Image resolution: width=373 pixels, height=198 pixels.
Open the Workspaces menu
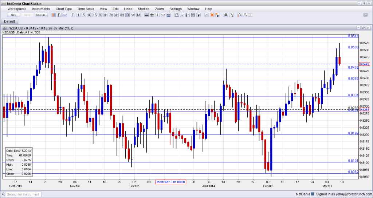[17, 9]
